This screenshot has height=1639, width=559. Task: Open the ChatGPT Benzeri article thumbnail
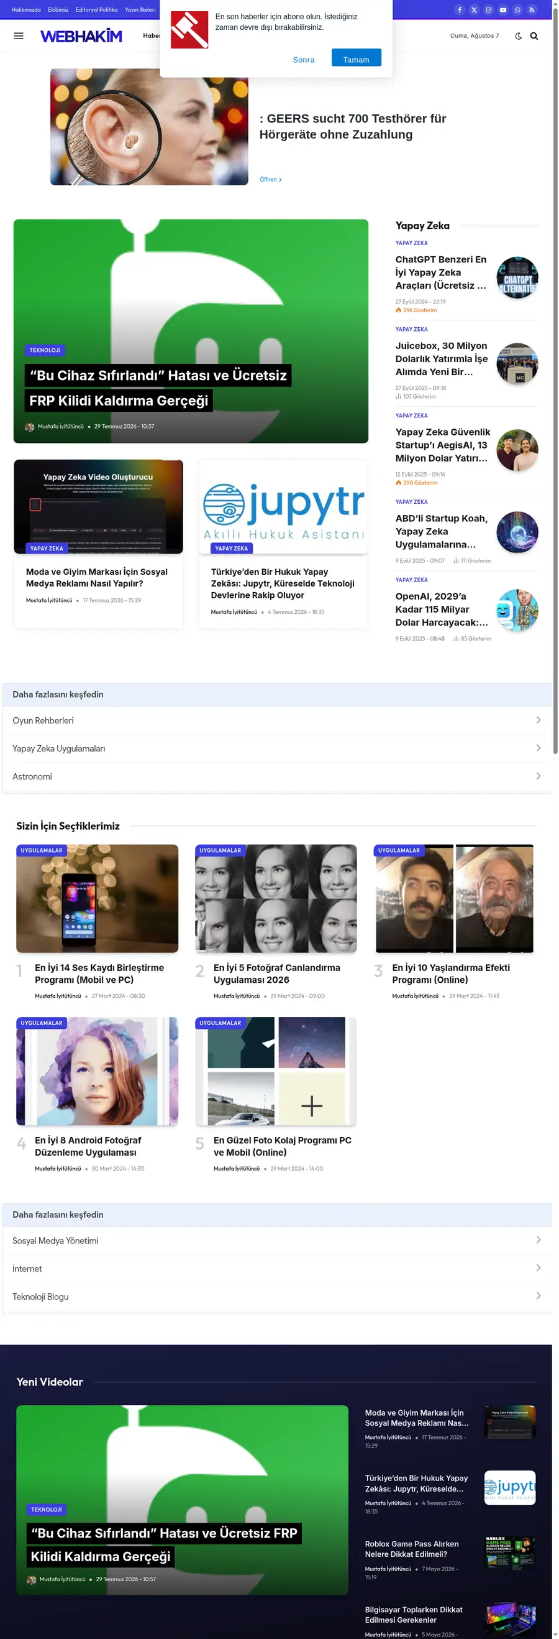517,277
